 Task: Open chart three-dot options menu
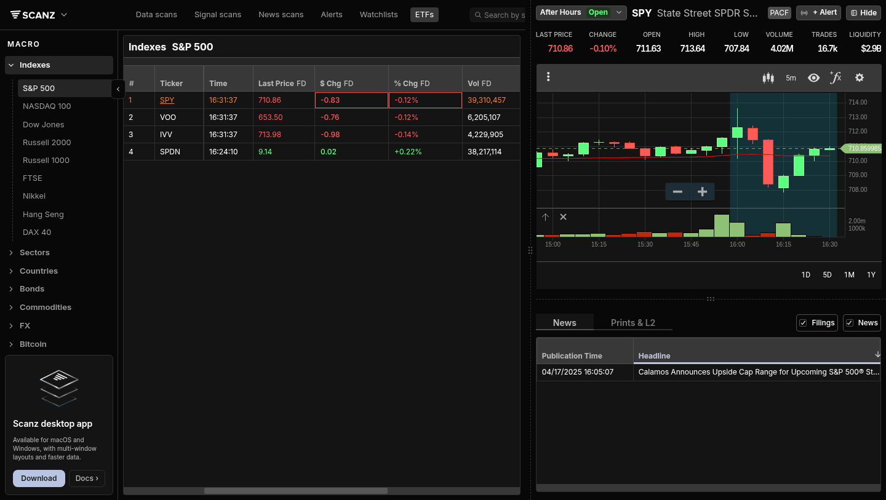tap(548, 77)
